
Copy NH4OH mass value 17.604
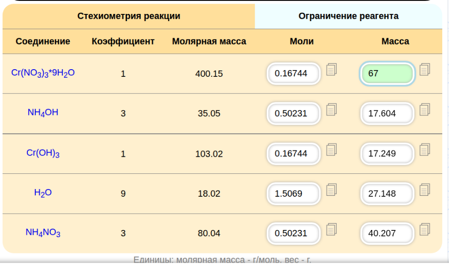[x=425, y=109]
